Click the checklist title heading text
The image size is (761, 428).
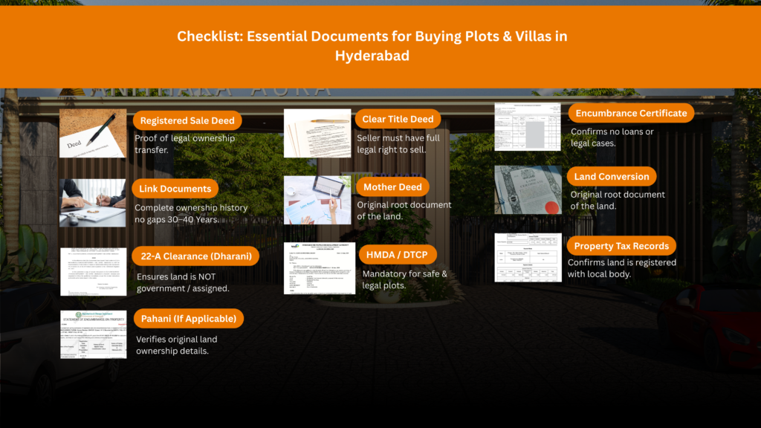[x=372, y=45]
